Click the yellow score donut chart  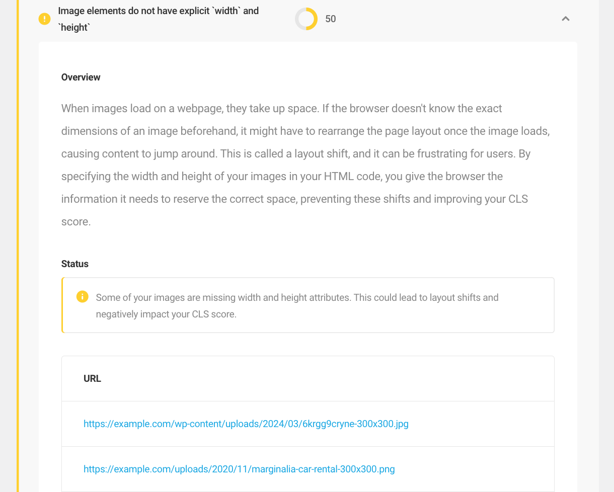point(306,19)
